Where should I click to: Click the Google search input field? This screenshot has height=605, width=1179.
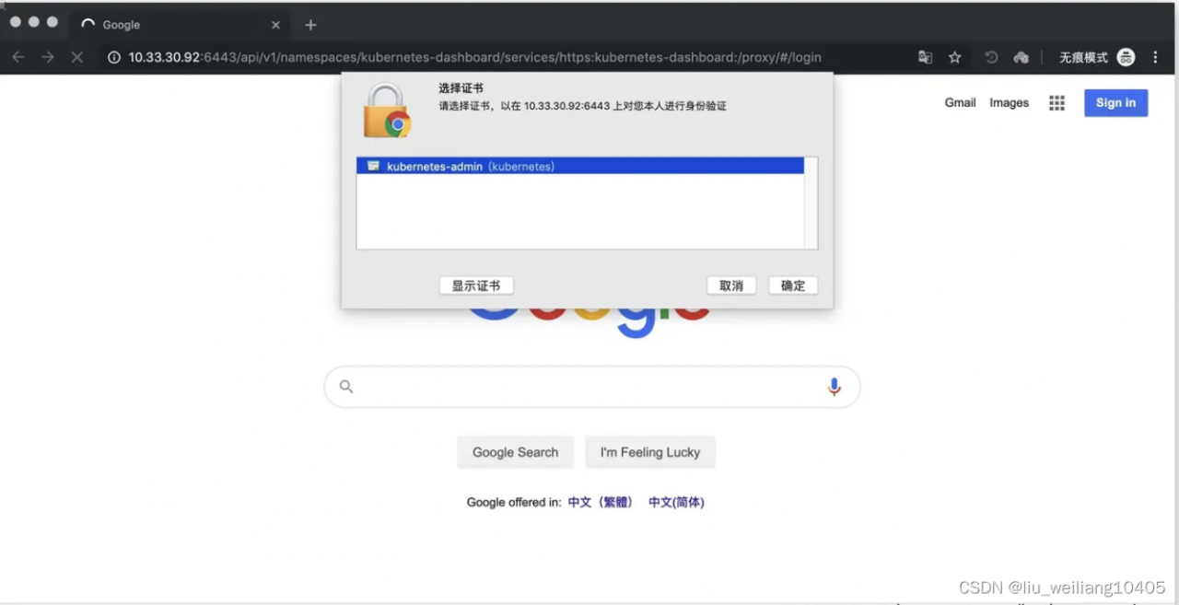[592, 387]
